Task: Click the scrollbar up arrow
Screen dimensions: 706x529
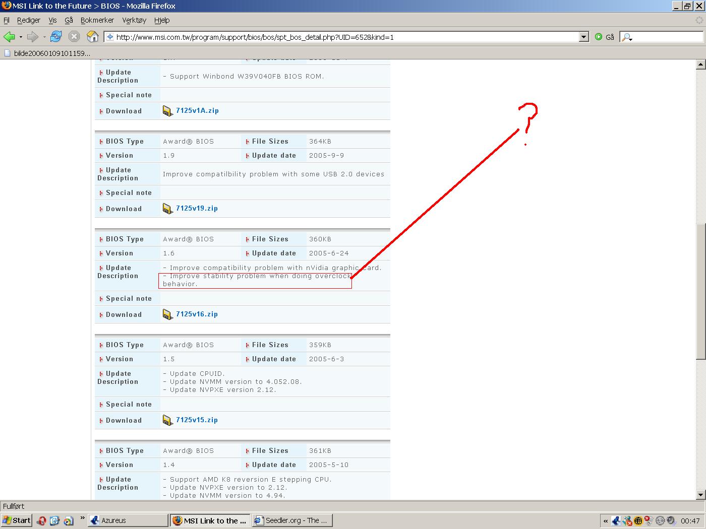Action: coord(700,64)
